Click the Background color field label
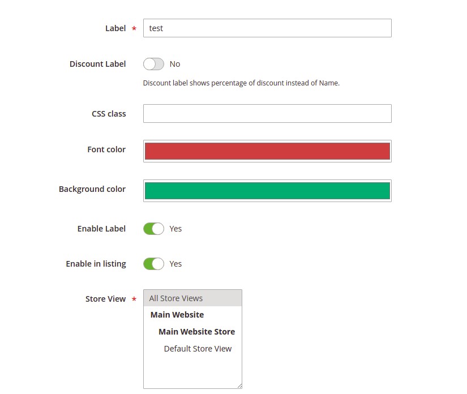 point(92,189)
